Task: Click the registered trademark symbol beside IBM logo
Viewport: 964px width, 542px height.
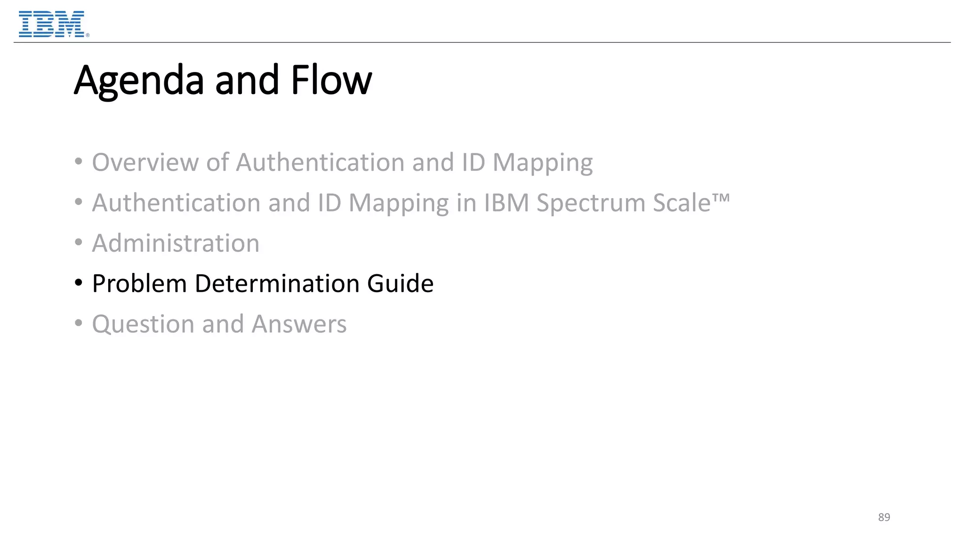Action: [x=88, y=35]
